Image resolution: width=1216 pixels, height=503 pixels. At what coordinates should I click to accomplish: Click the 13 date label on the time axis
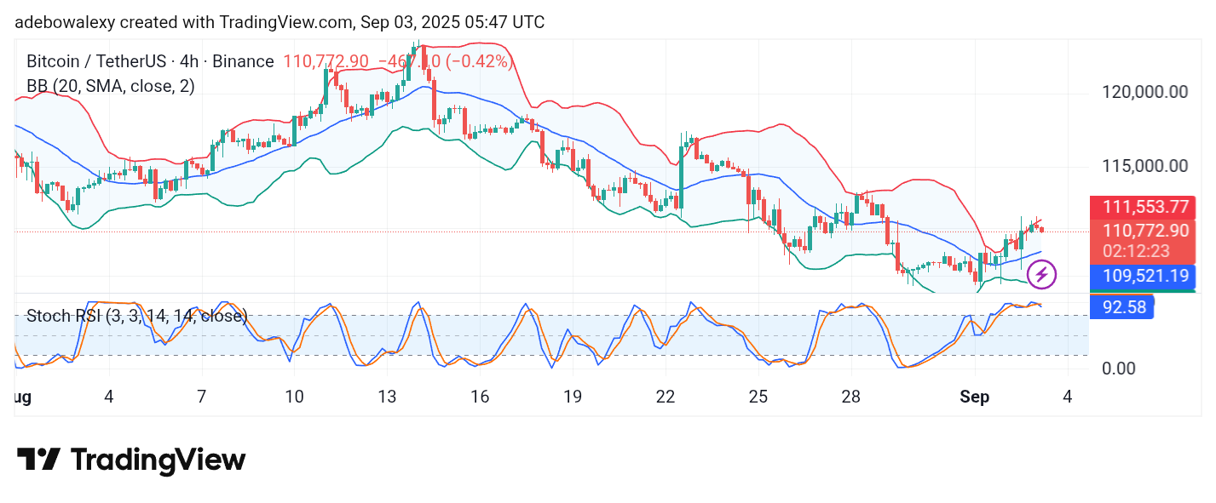point(387,397)
